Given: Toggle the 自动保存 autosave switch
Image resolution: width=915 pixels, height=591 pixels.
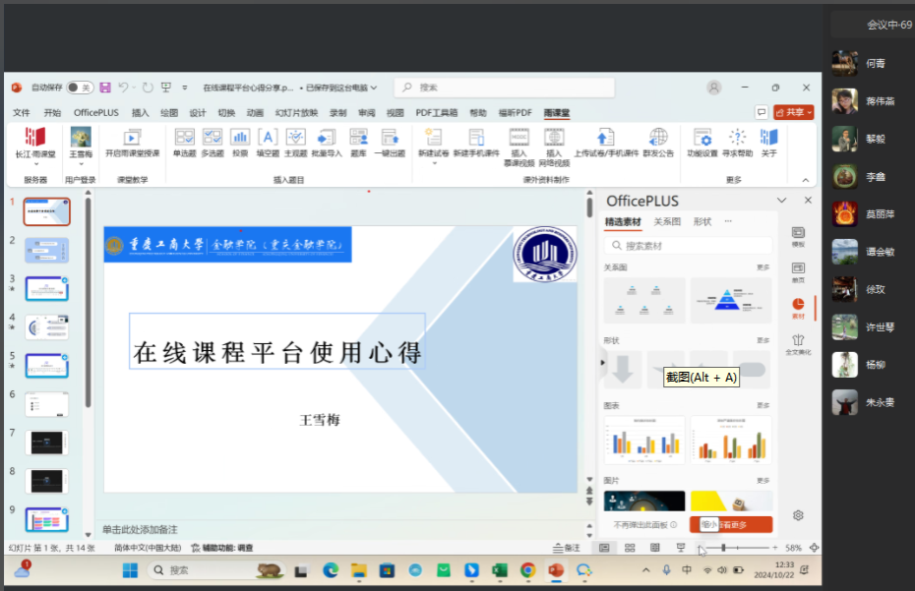Looking at the screenshot, I should click(80, 88).
